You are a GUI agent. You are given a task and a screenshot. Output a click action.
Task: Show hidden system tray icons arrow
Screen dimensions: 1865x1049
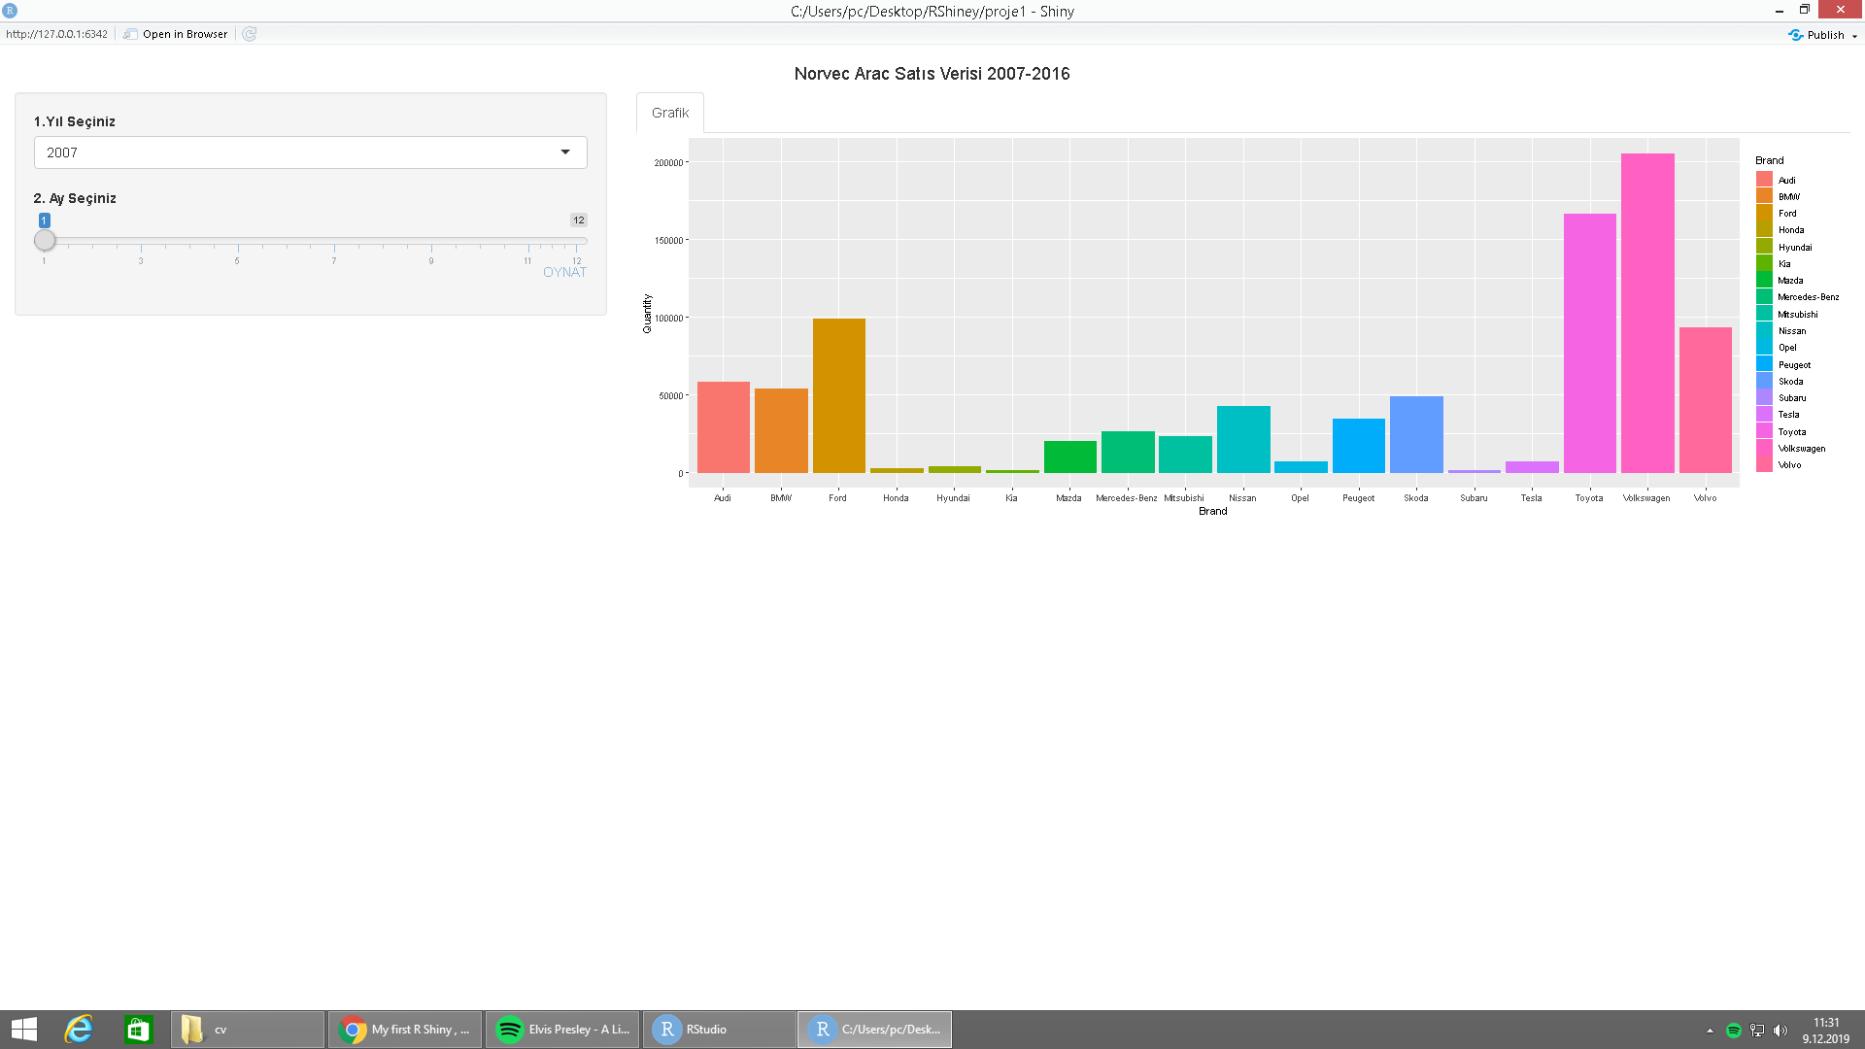(1710, 1031)
